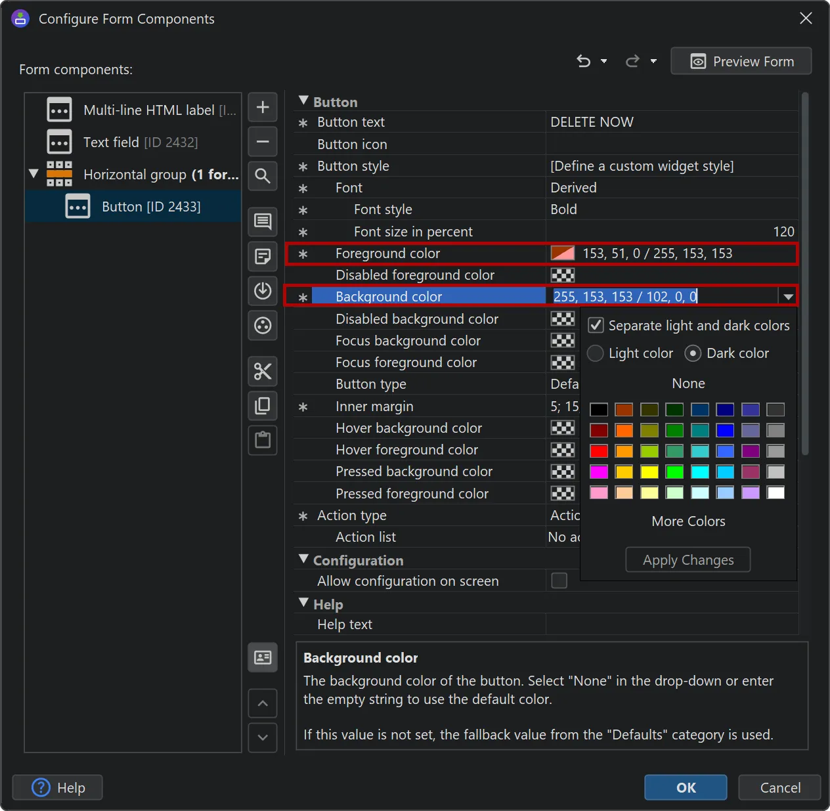
Task: Open the component search tool
Action: tap(262, 176)
